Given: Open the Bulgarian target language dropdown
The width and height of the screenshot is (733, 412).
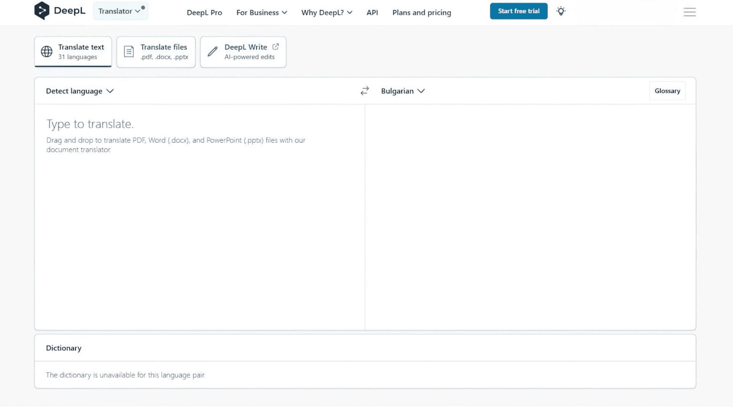Looking at the screenshot, I should coord(403,91).
